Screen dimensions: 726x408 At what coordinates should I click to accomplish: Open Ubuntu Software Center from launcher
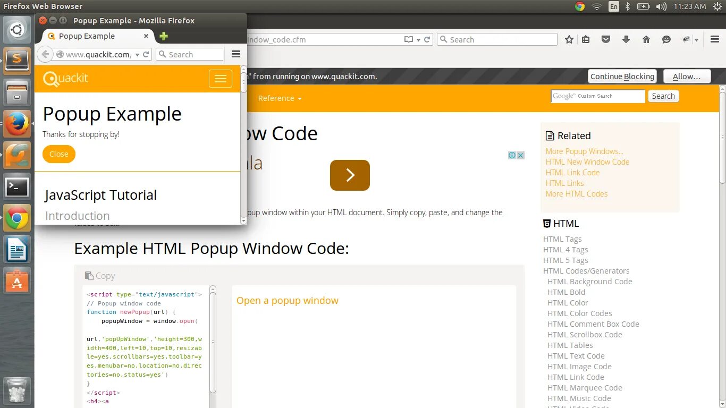tap(17, 281)
